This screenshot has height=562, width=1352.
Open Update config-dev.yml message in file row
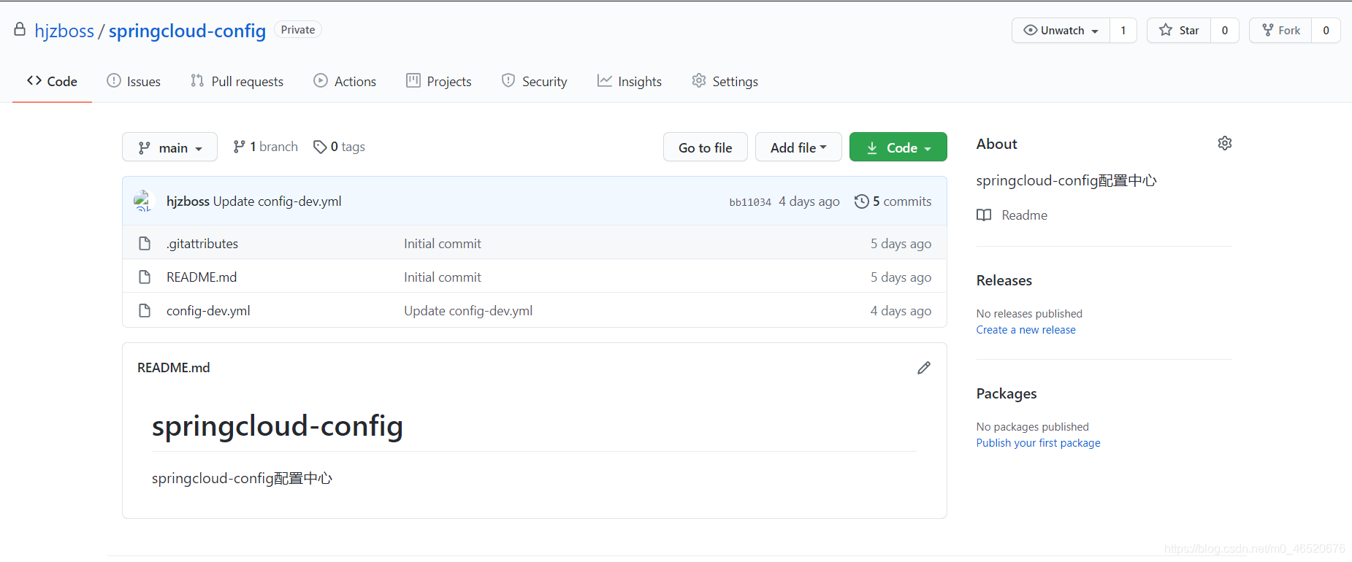(468, 311)
